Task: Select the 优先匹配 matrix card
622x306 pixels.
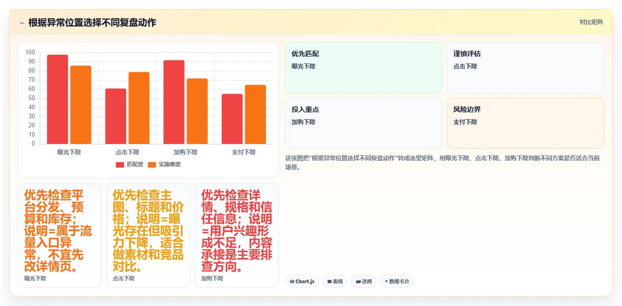Action: pos(364,68)
